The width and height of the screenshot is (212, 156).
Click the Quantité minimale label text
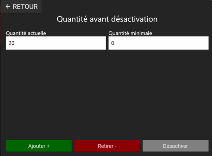130,33
